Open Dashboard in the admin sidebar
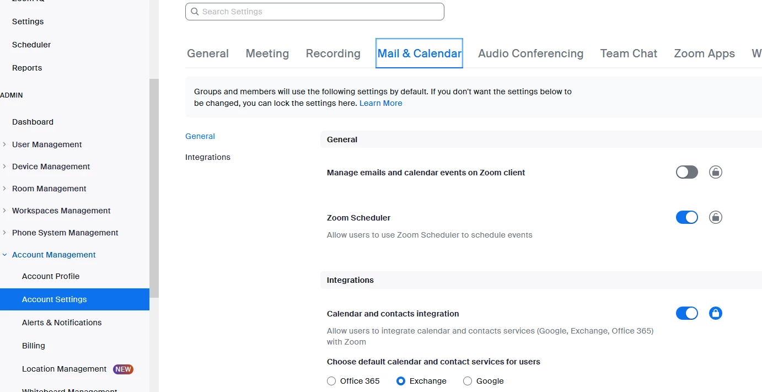The image size is (762, 392). tap(33, 122)
